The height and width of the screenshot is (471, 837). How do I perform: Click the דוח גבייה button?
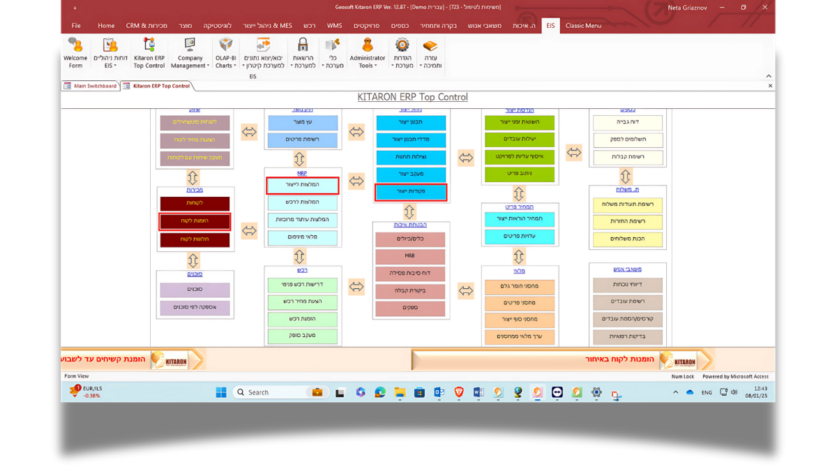628,122
